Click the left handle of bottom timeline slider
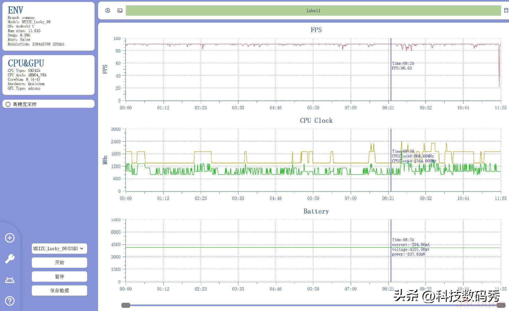Viewport: 509px width, 311px height. click(x=126, y=305)
